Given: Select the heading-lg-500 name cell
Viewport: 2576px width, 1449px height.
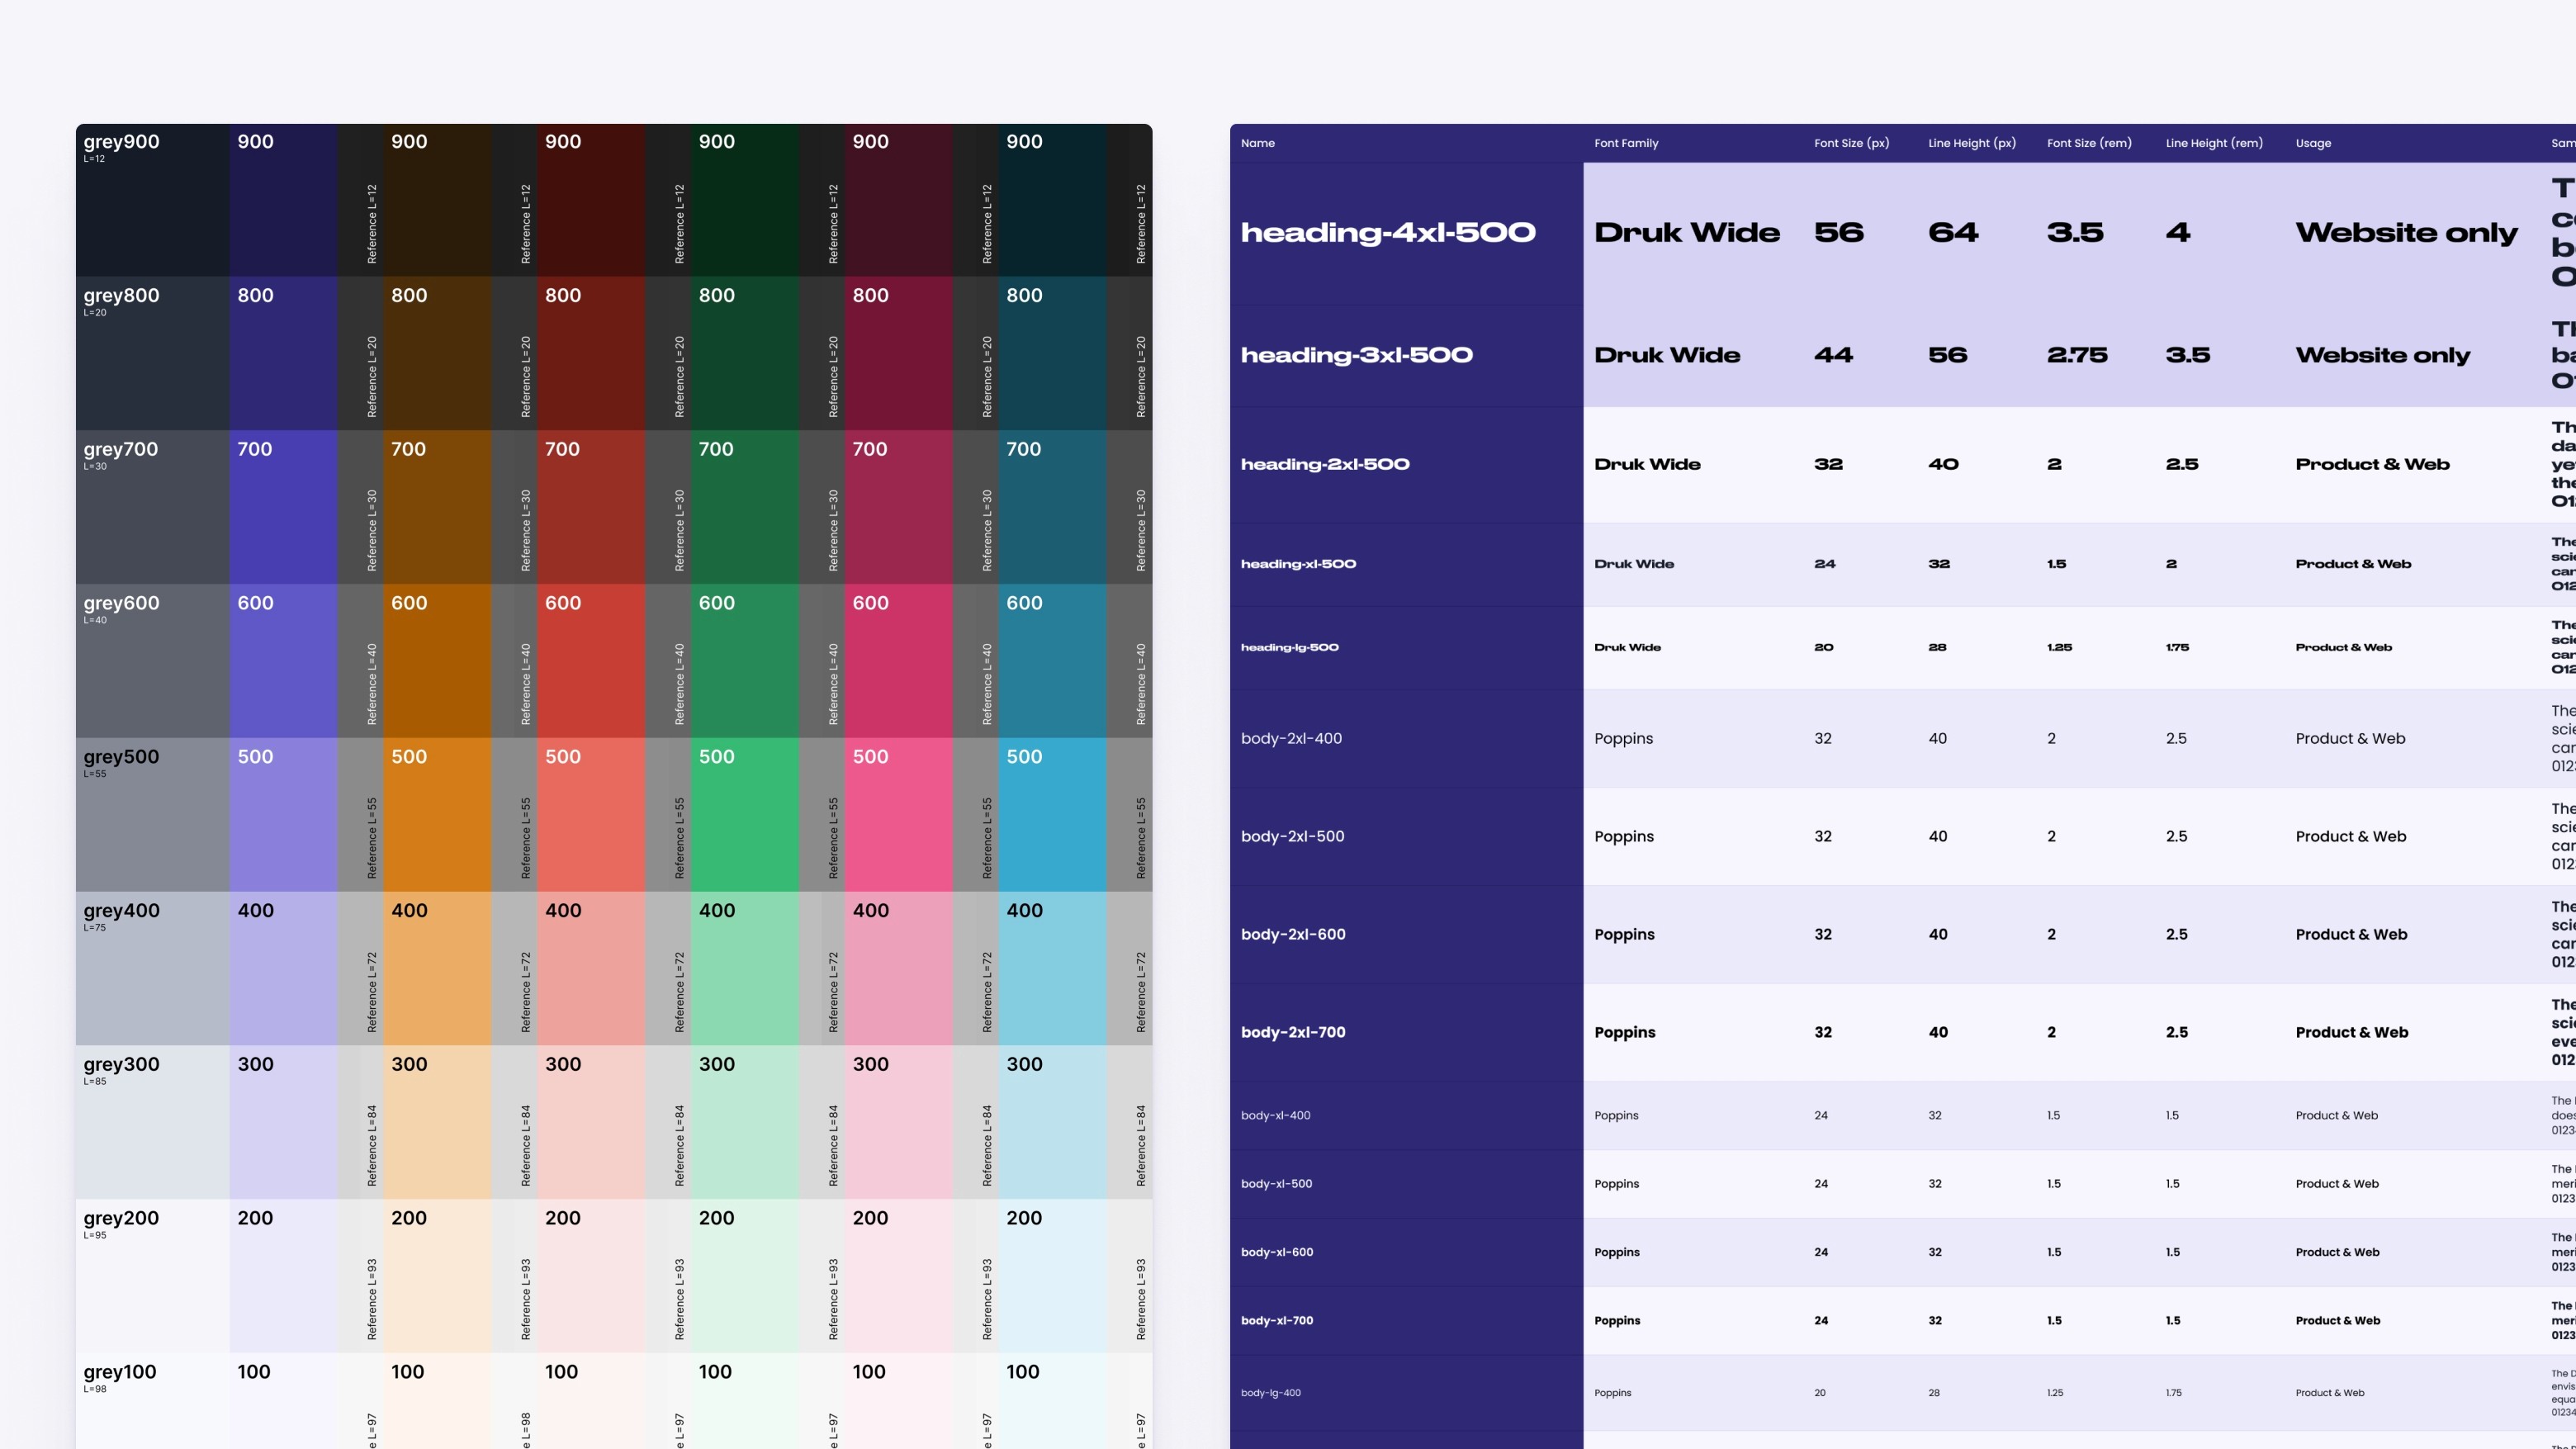Looking at the screenshot, I should point(1406,647).
